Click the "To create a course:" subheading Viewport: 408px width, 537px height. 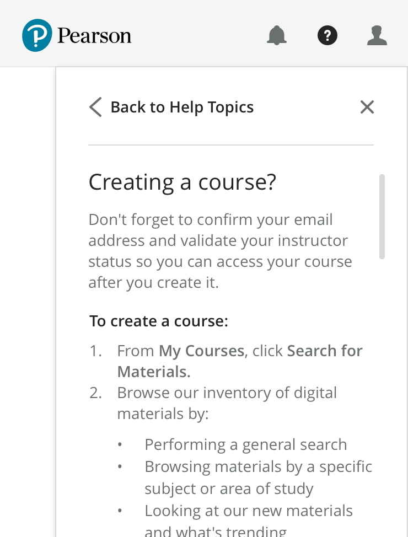coord(159,321)
